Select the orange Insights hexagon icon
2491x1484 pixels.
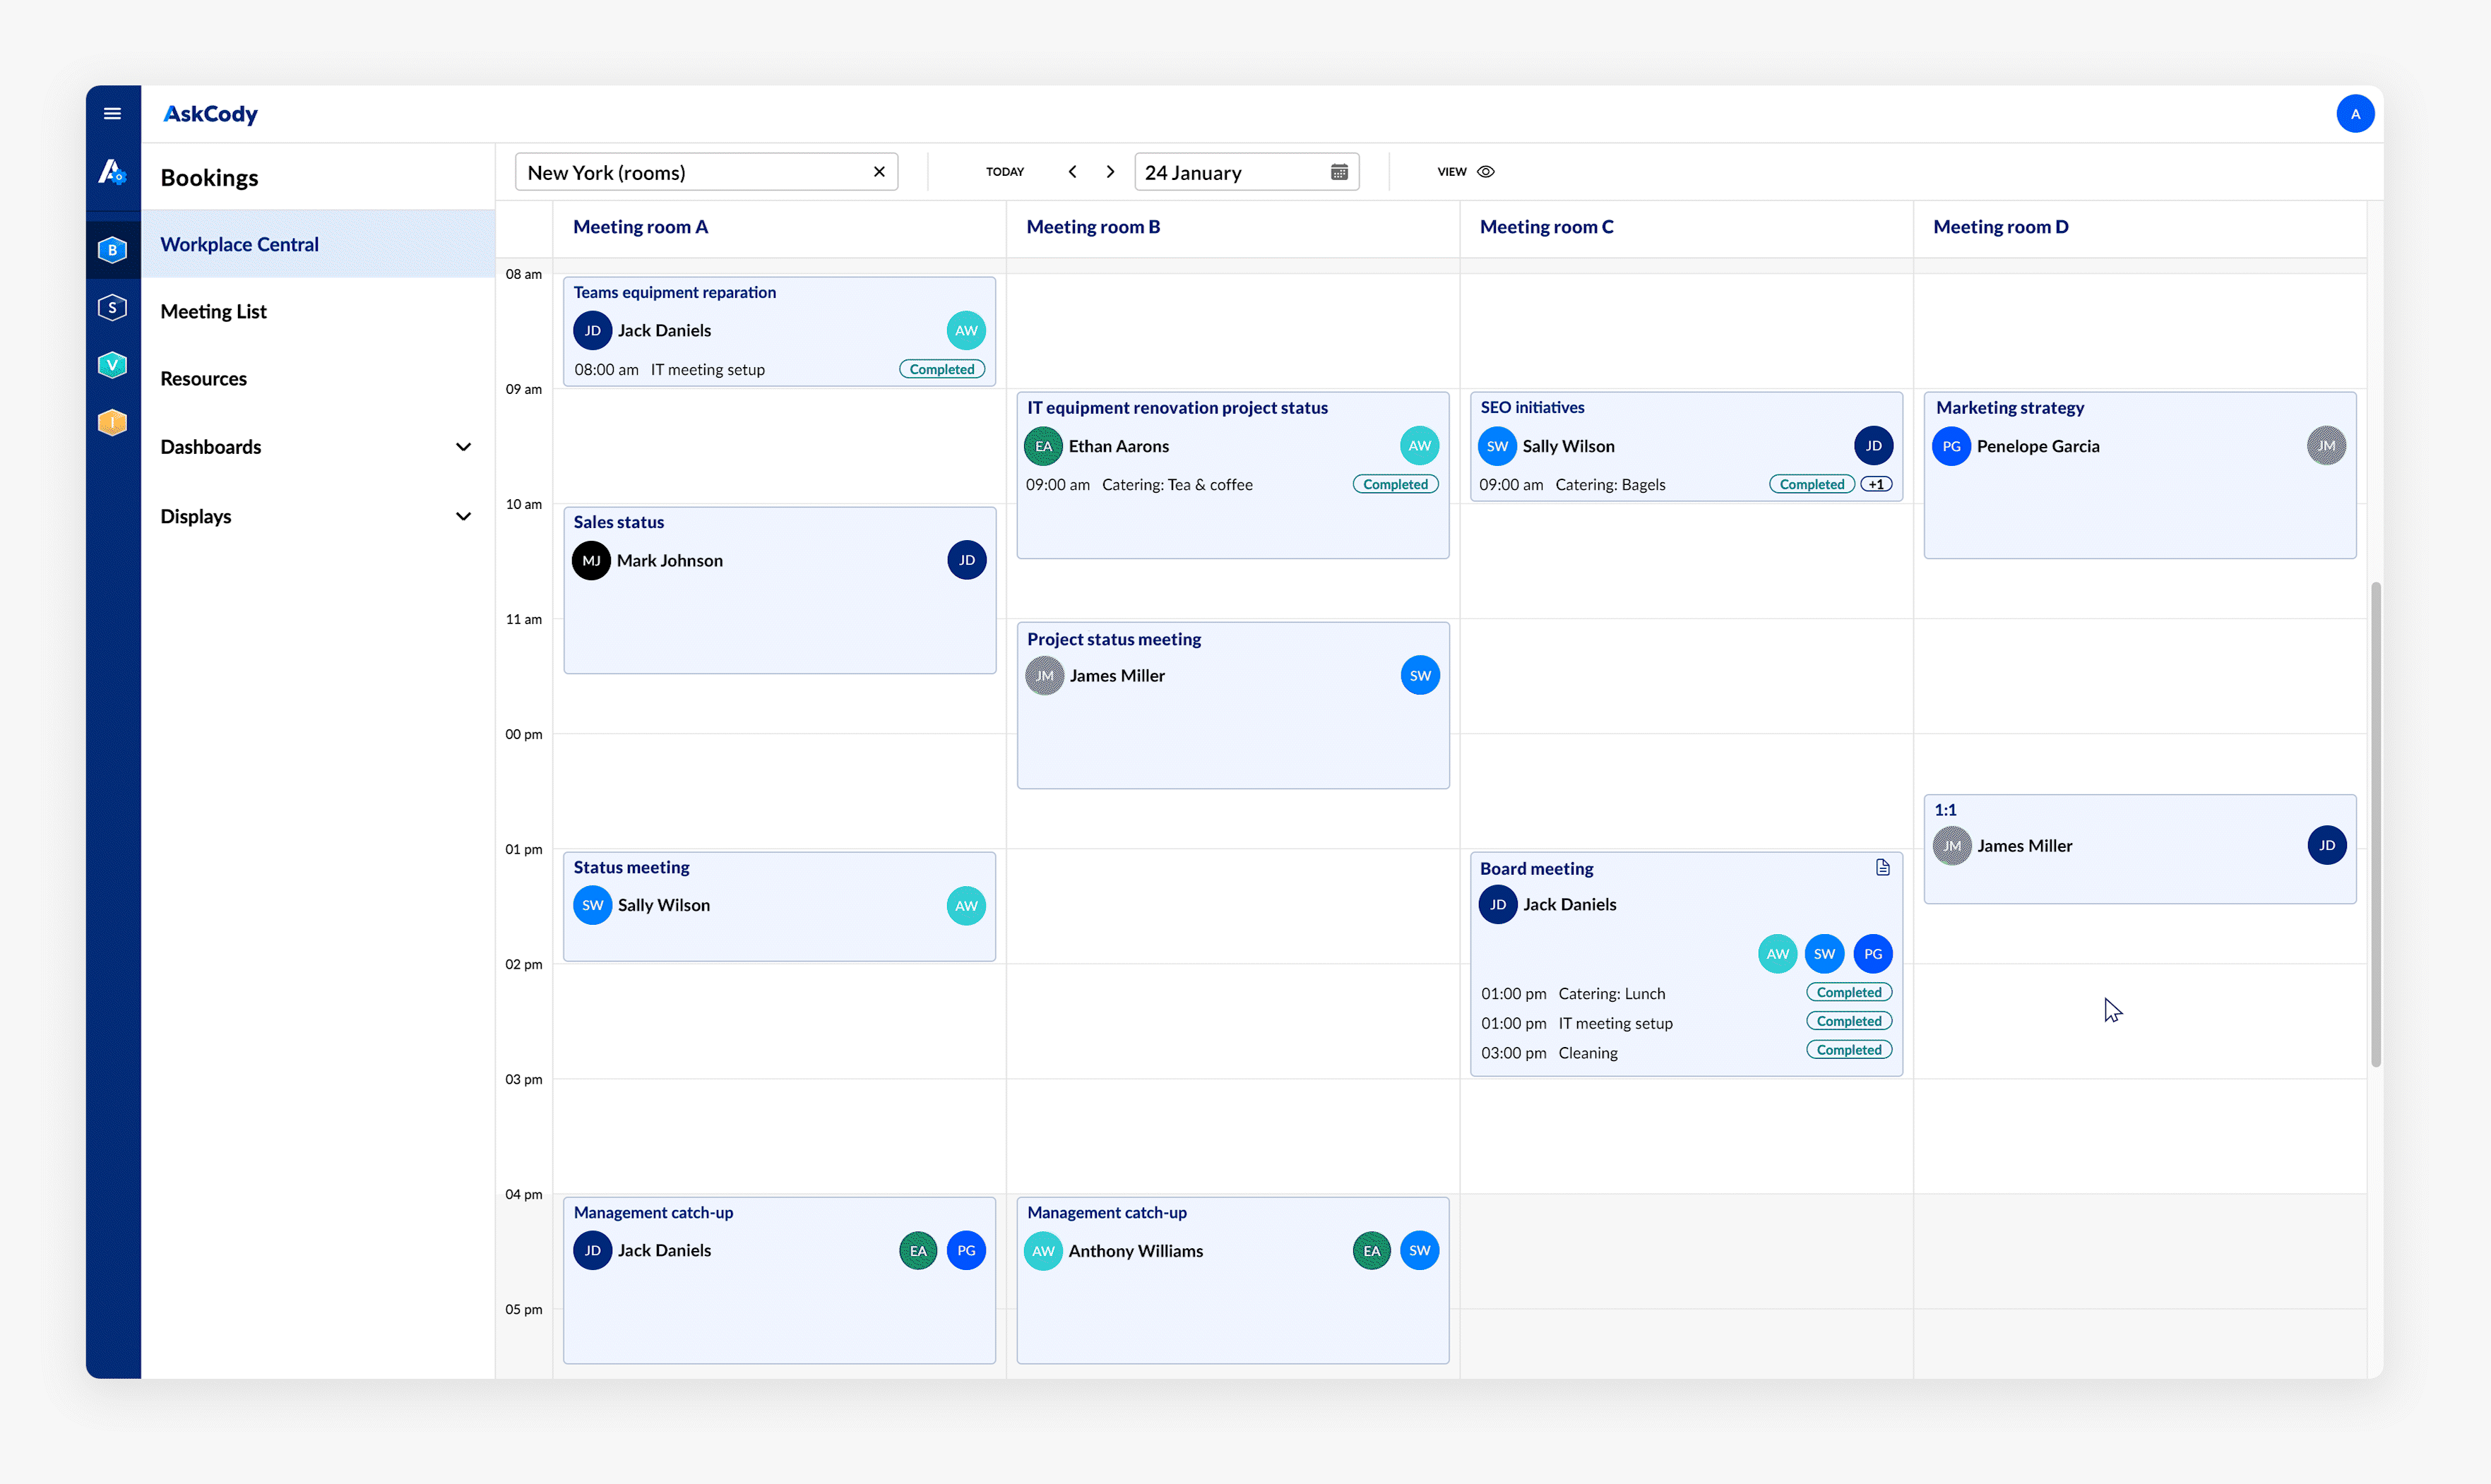click(x=112, y=423)
